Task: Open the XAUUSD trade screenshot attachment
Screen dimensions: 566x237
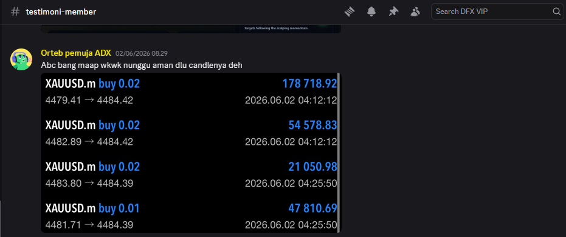Action: [191, 153]
